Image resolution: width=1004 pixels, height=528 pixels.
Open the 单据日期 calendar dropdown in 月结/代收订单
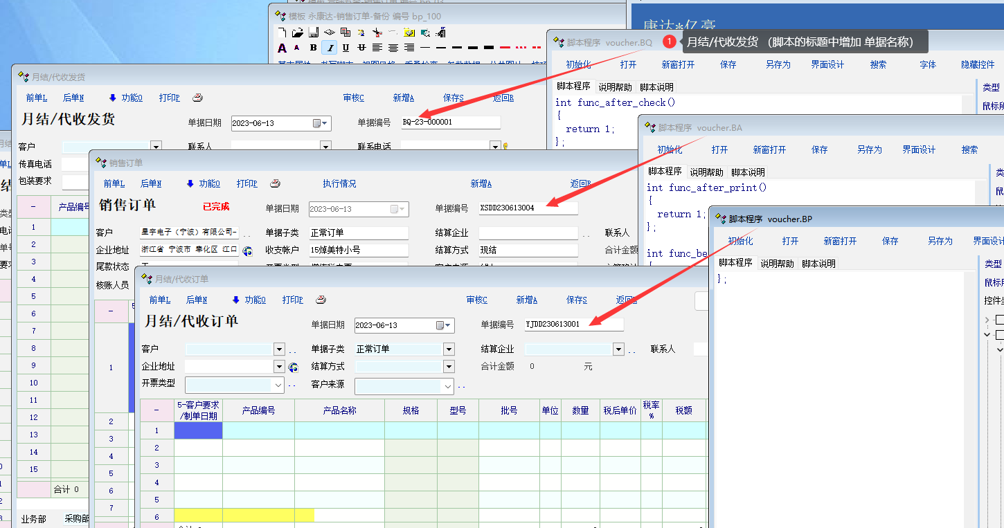click(443, 325)
